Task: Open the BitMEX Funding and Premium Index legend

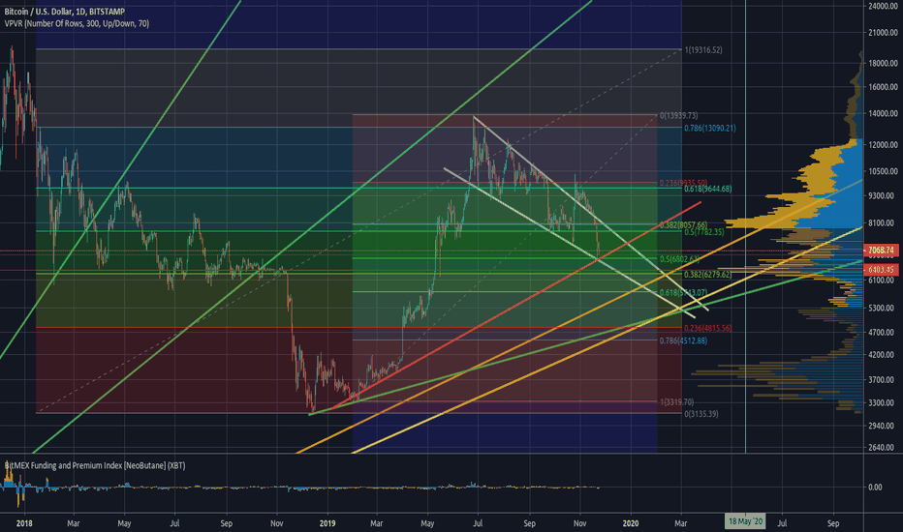Action: tap(95, 465)
